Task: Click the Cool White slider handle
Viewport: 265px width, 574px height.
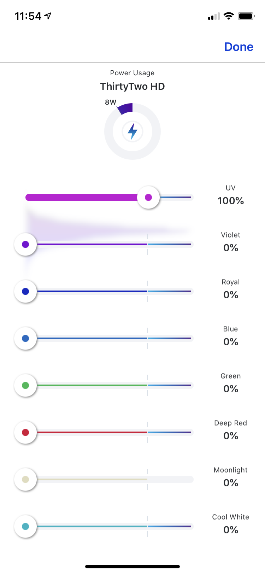Action: pos(25,526)
